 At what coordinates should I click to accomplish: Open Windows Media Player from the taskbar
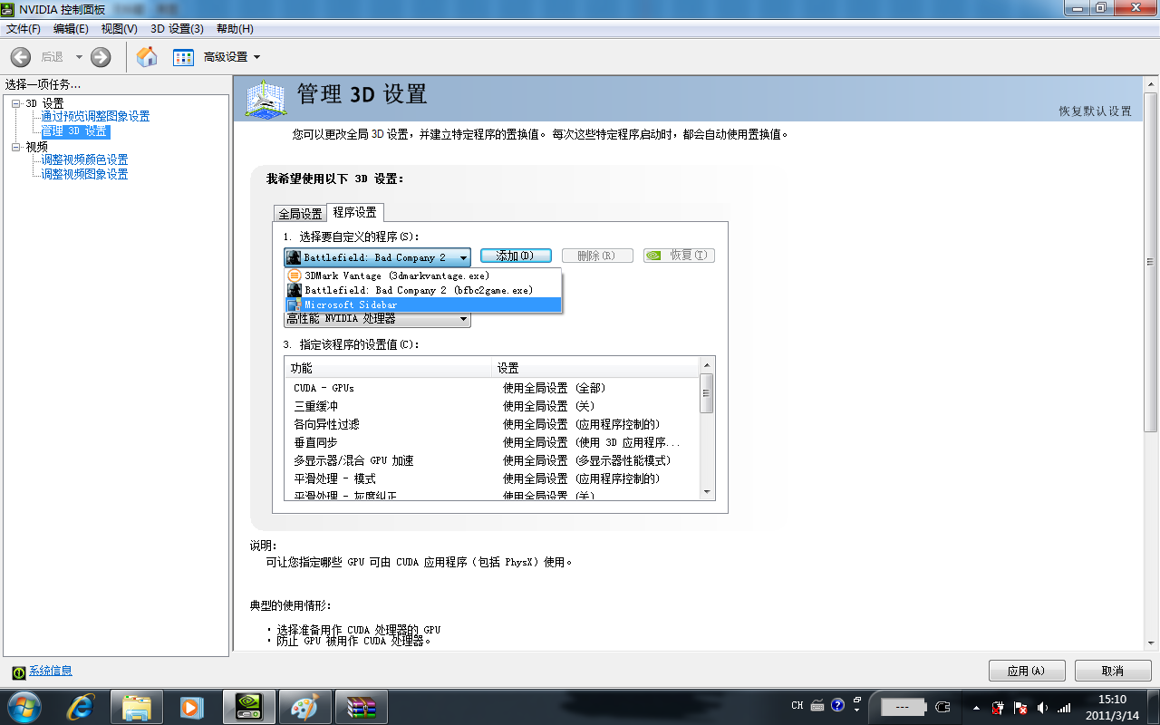[x=191, y=707]
